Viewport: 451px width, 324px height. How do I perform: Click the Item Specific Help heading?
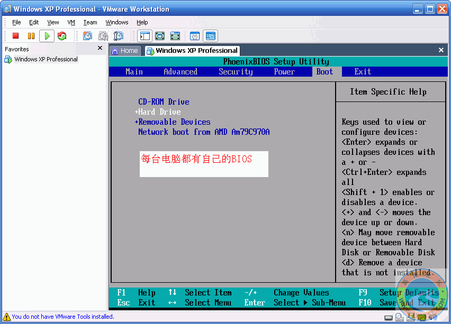[x=388, y=92]
